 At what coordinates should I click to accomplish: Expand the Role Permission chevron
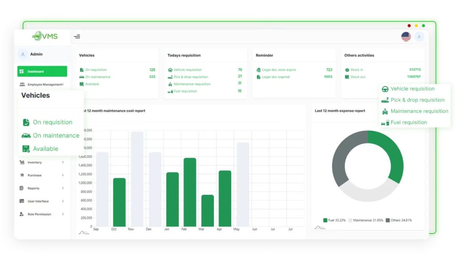pos(63,214)
